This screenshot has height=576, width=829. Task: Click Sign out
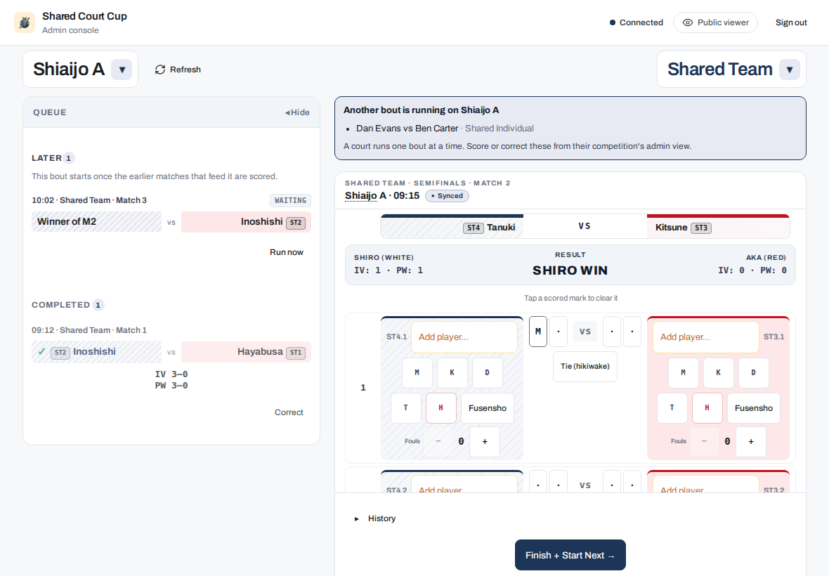pos(791,22)
